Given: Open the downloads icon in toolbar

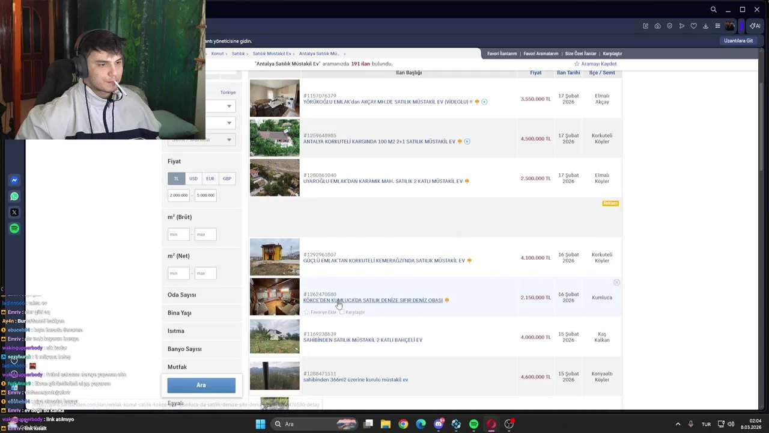Looking at the screenshot, I should pyautogui.click(x=706, y=26).
